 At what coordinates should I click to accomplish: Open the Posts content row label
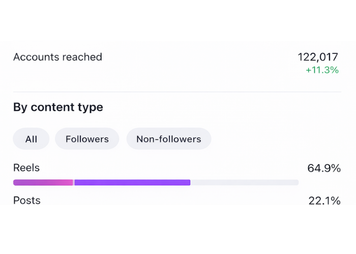[x=27, y=200]
